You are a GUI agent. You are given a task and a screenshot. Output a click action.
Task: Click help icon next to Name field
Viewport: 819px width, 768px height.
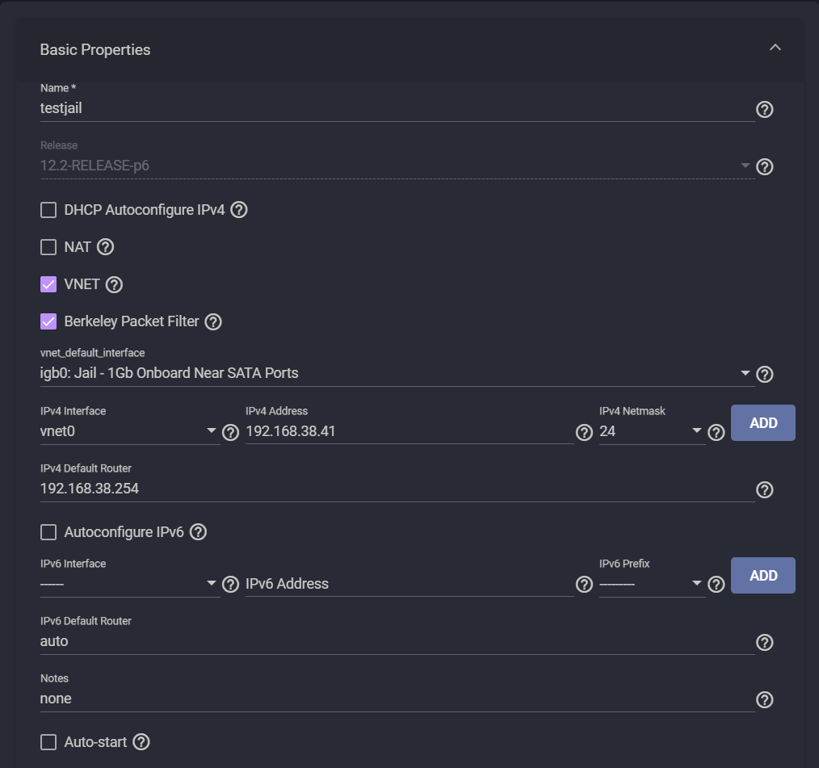point(764,109)
